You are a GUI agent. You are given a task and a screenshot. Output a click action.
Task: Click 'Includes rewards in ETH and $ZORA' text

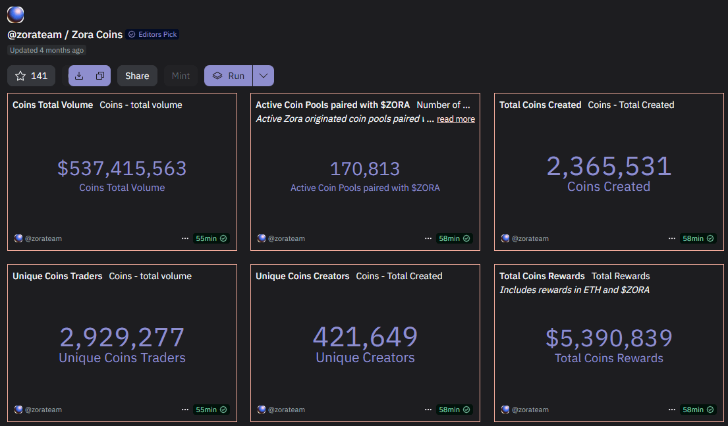pyautogui.click(x=574, y=290)
